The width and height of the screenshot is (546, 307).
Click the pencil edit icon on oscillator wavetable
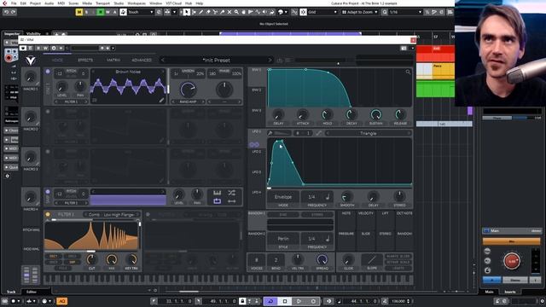point(161,101)
